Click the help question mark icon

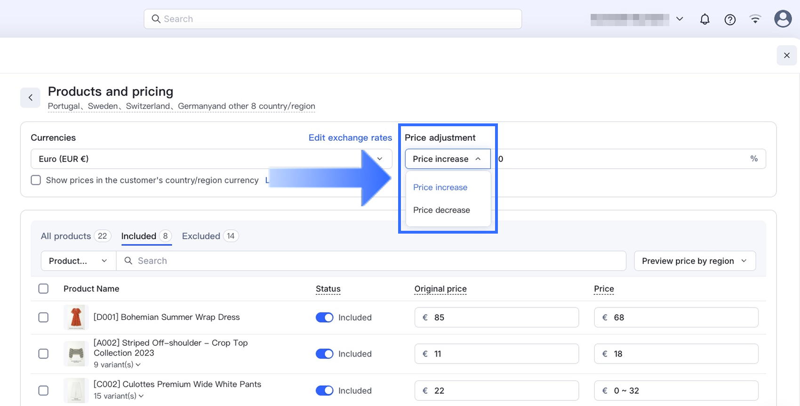730,19
